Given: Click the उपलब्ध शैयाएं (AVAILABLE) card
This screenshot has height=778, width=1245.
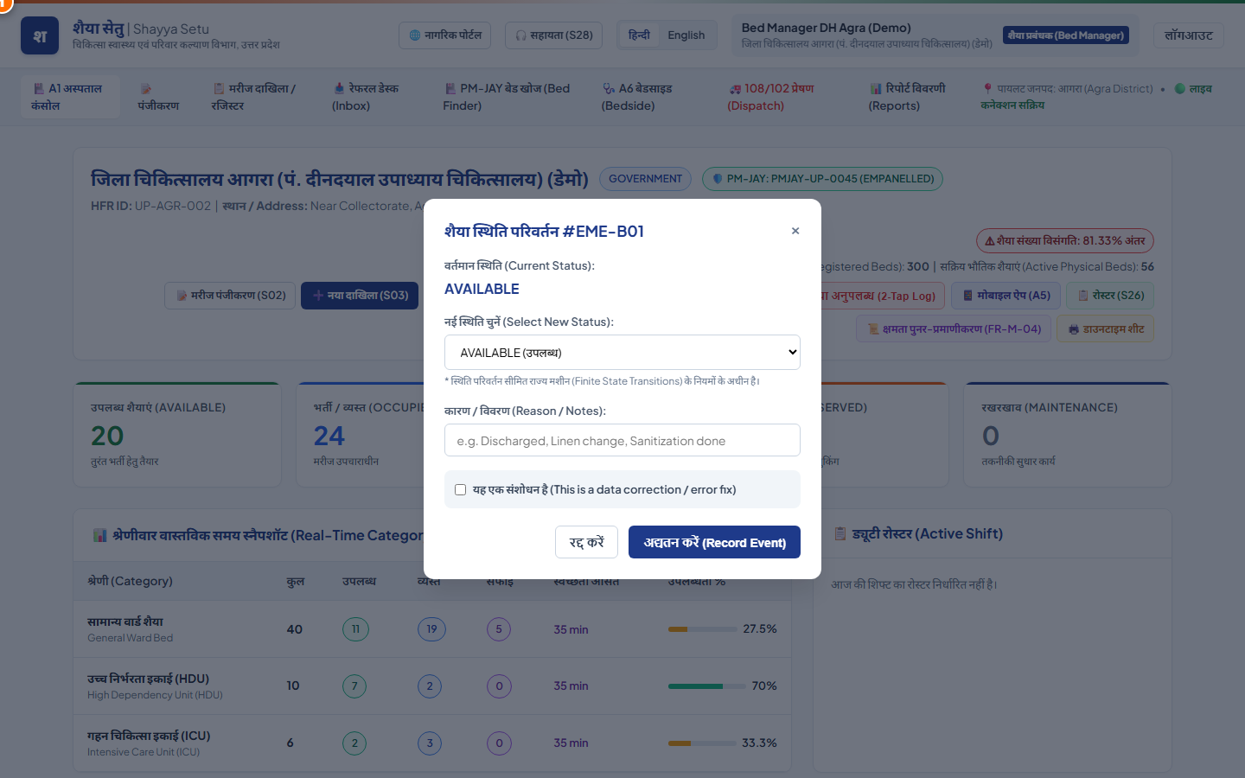Looking at the screenshot, I should click(177, 435).
